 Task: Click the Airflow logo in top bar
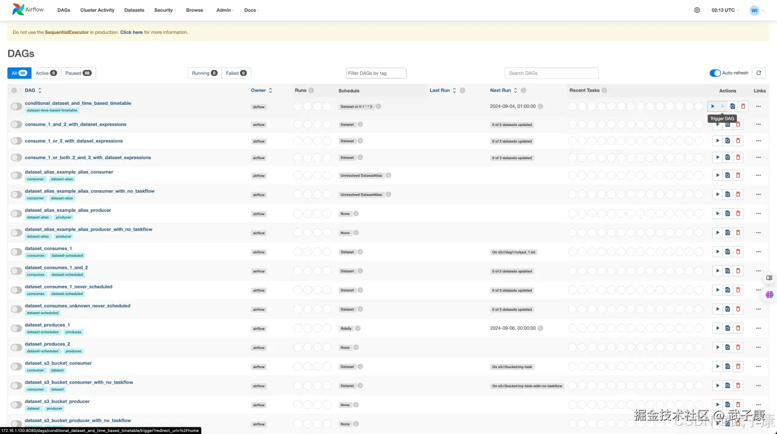click(x=17, y=9)
